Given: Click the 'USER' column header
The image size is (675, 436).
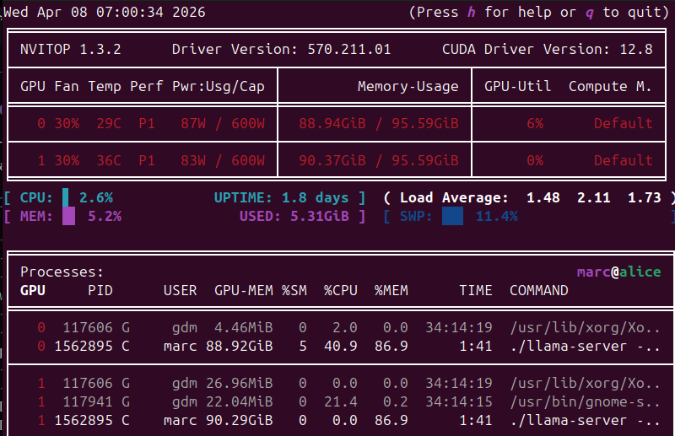Looking at the screenshot, I should tap(180, 290).
